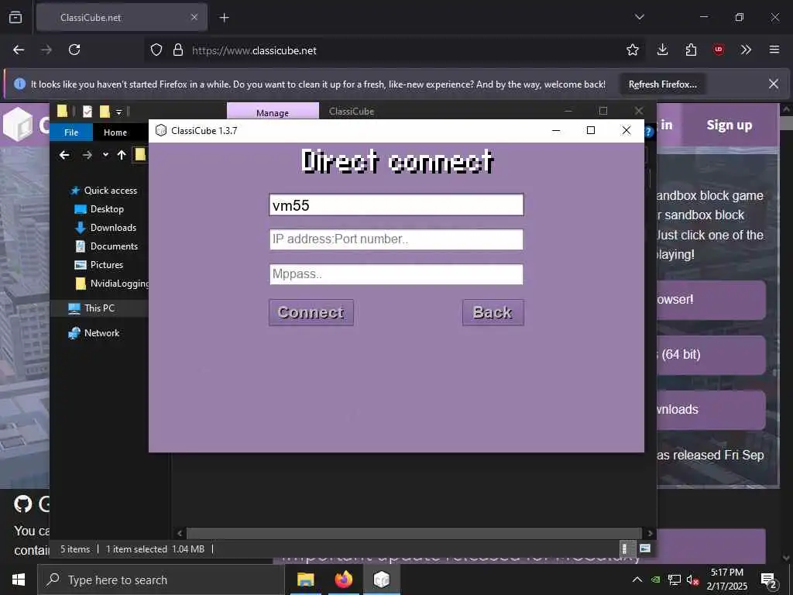Click the Explorer horizontal scrollbar
This screenshot has width=793, height=595.
pos(414,533)
